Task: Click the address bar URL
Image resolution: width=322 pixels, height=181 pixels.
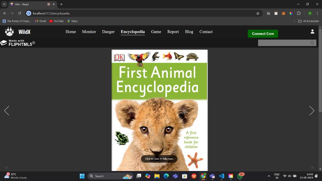Action: pyautogui.click(x=51, y=13)
